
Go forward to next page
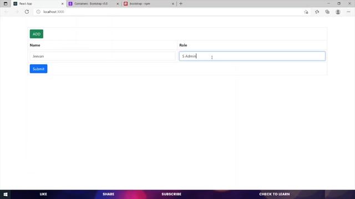(17, 12)
